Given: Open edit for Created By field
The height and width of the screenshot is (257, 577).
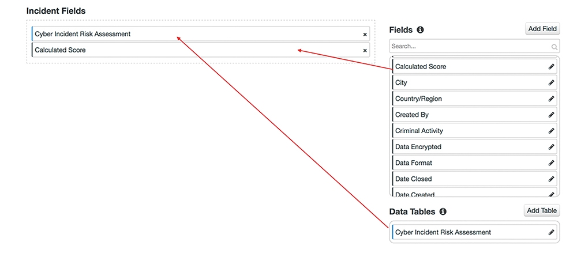Looking at the screenshot, I should pyautogui.click(x=551, y=115).
